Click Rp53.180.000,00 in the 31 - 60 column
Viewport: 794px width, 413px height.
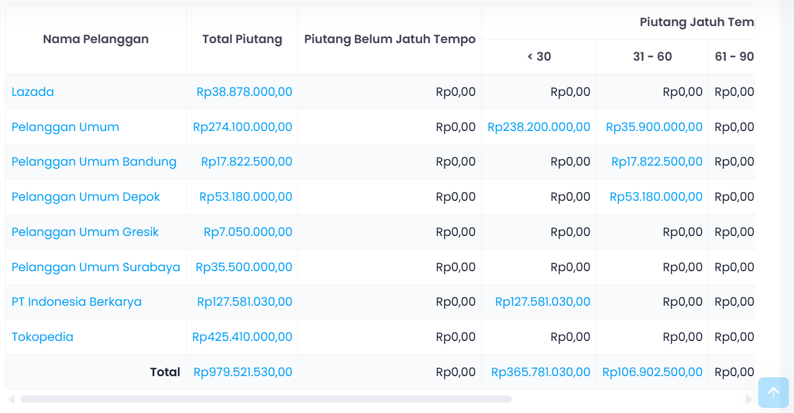coord(656,196)
